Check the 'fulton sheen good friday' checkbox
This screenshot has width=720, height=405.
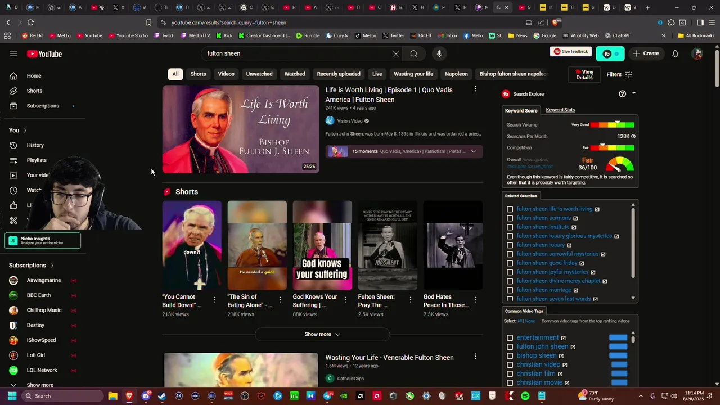point(510,263)
